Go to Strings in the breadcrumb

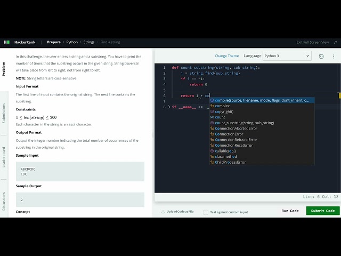pyautogui.click(x=89, y=42)
